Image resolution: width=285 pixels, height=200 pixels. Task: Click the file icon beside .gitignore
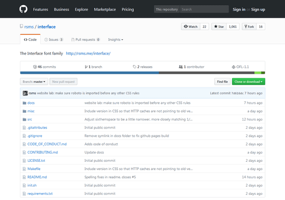[x=24, y=136]
